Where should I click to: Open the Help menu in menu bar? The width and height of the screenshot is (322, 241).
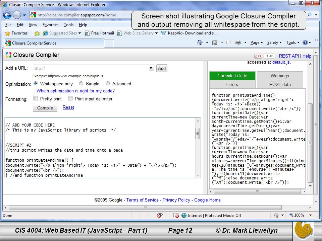(83, 25)
